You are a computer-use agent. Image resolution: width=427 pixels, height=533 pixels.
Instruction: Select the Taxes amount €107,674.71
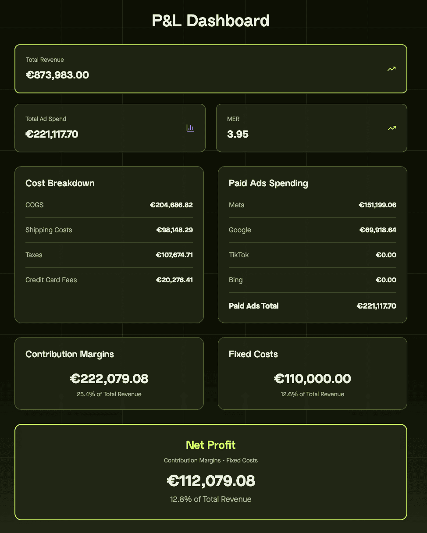pos(174,255)
